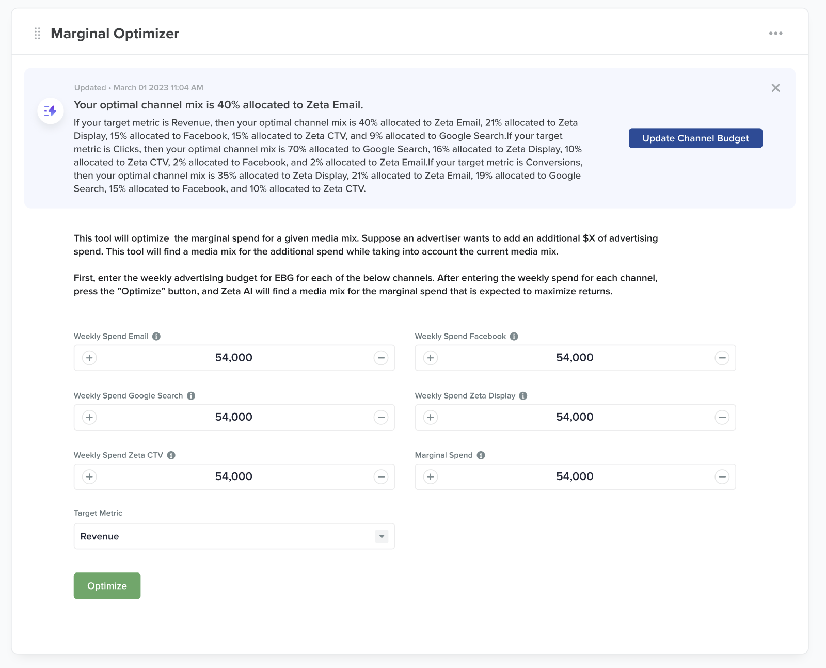Expand the Target Metric dropdown arrow
Image resolution: width=826 pixels, height=668 pixels.
(382, 536)
